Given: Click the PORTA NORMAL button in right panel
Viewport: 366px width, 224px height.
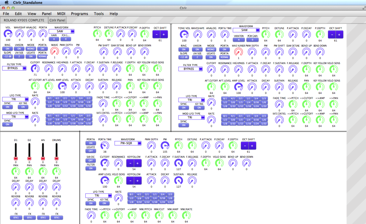Looking at the screenshot, I should click(224, 57).
